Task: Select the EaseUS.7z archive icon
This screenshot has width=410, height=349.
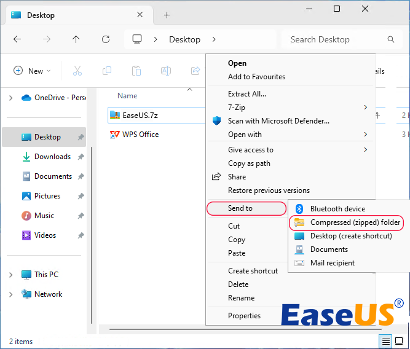Action: (115, 115)
